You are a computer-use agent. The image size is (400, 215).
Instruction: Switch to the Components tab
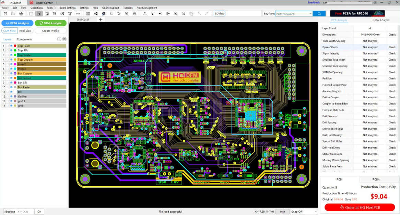tap(25, 39)
